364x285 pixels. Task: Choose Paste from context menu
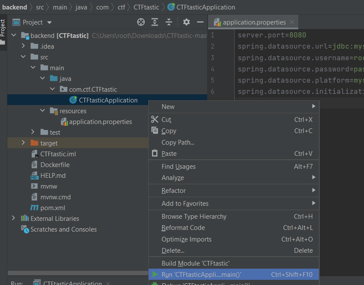[x=234, y=154]
